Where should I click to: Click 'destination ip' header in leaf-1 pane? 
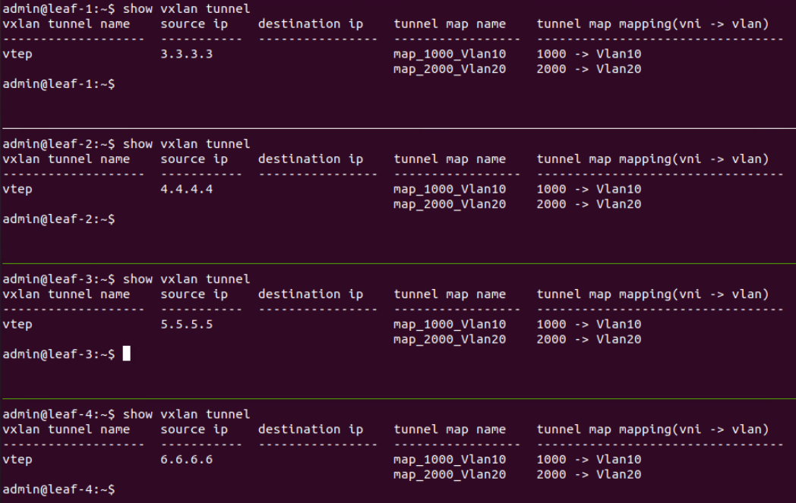tap(311, 24)
